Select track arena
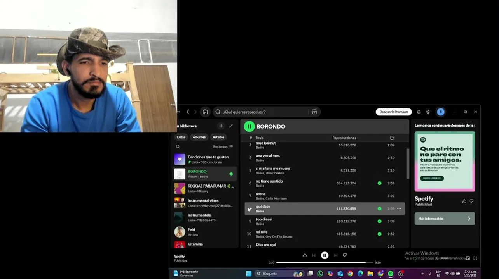The height and width of the screenshot is (279, 499). click(x=325, y=196)
